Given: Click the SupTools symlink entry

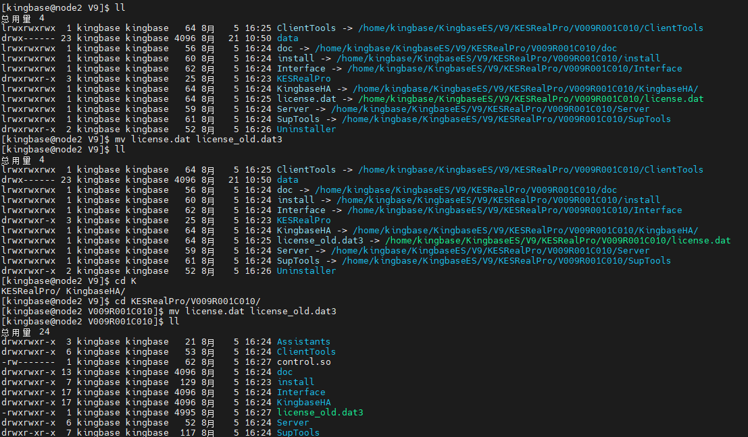Looking at the screenshot, I should pyautogui.click(x=298, y=119).
